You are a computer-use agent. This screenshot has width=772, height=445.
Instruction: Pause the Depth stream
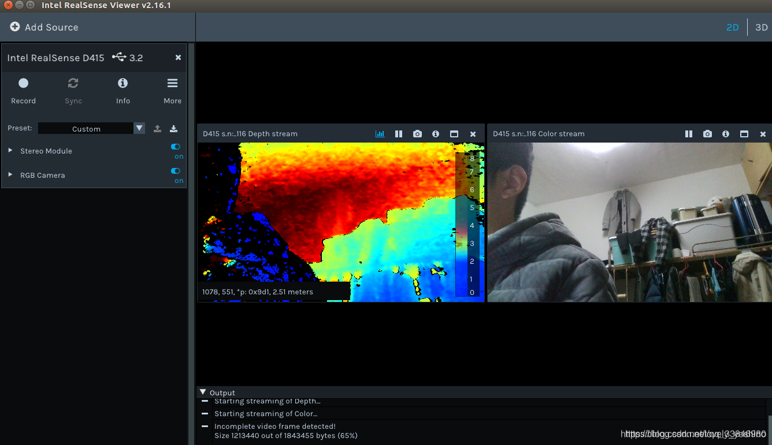(x=399, y=134)
